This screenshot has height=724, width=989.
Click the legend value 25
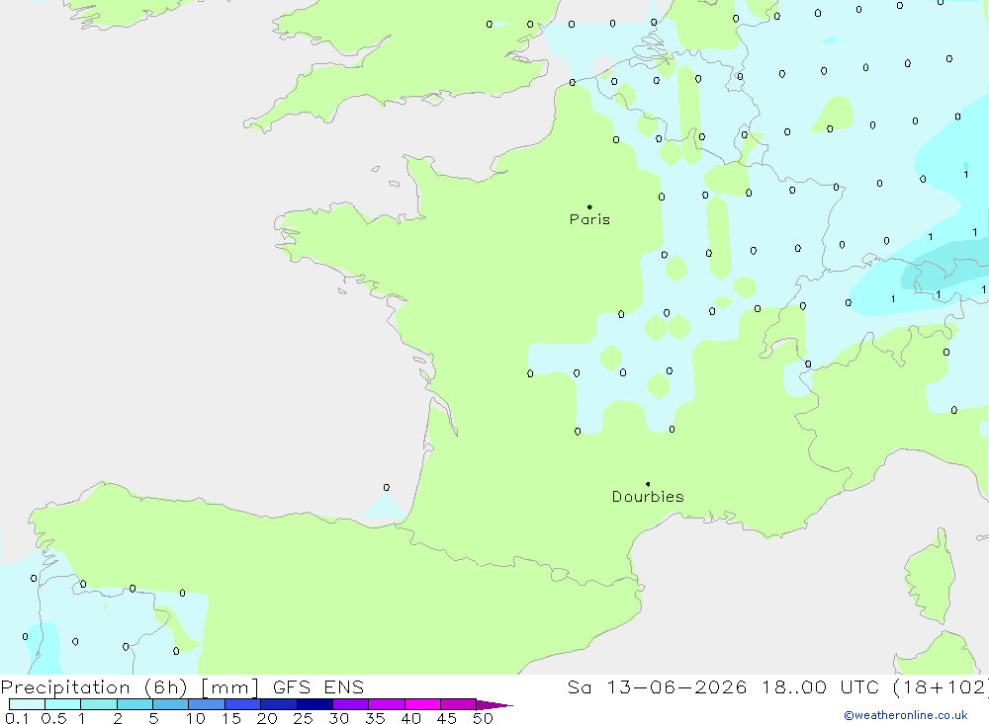[x=304, y=718]
